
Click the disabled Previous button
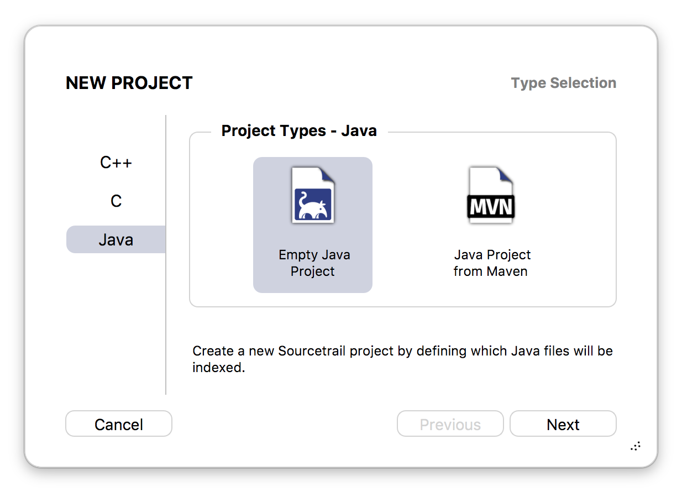coord(450,424)
